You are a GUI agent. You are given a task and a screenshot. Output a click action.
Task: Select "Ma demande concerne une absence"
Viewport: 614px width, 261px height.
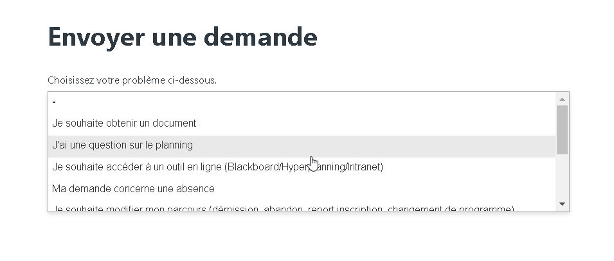[x=133, y=189]
